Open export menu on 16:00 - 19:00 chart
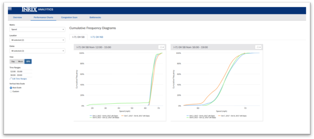Viewport: 314px width, 139px height. 258,47
